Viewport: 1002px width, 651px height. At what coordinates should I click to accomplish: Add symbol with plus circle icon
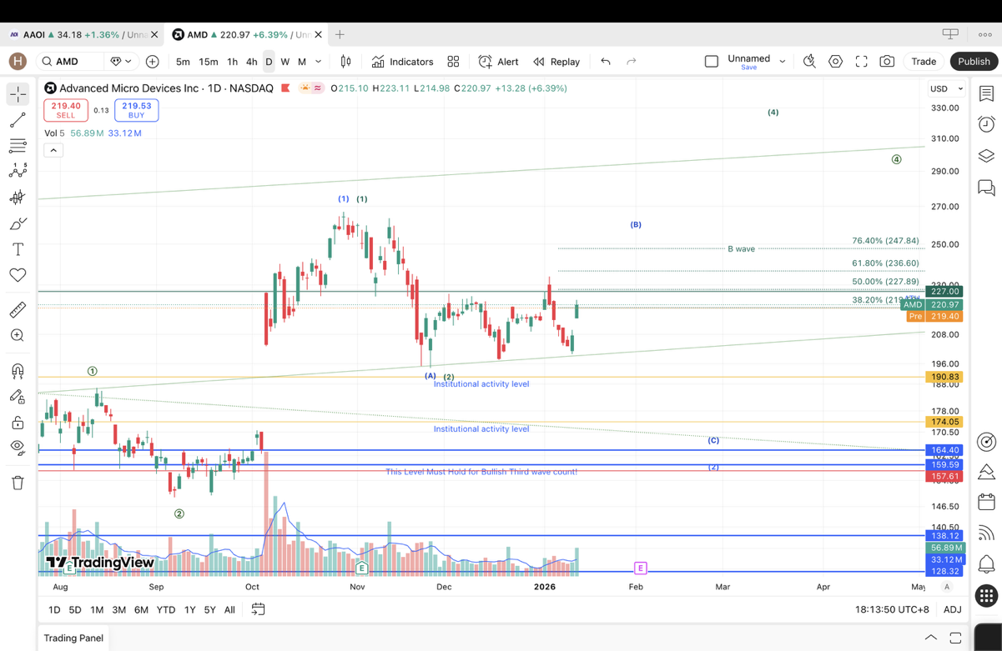[x=153, y=62]
